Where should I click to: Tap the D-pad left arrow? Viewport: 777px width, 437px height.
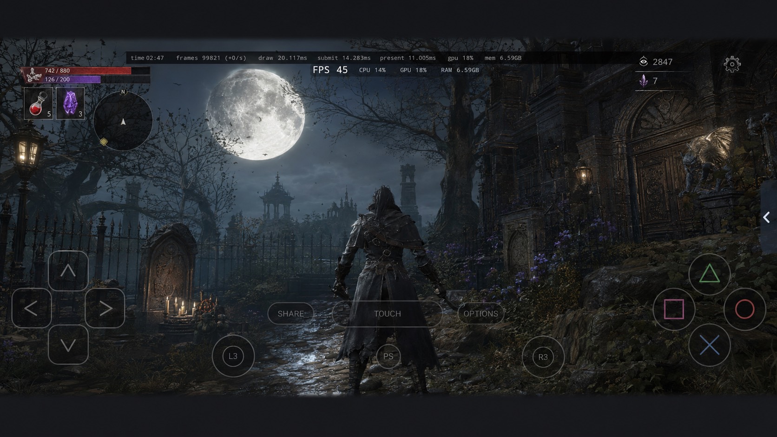[x=32, y=308]
